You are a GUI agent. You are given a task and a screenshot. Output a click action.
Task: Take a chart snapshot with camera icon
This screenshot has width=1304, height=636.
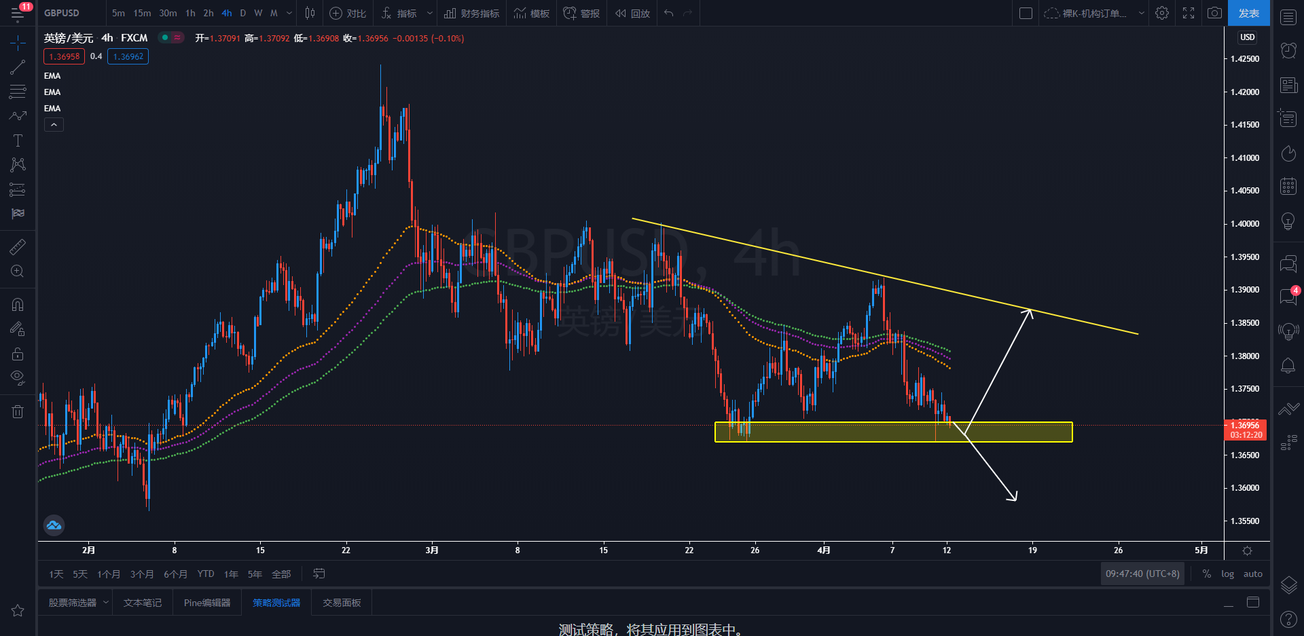(1214, 13)
